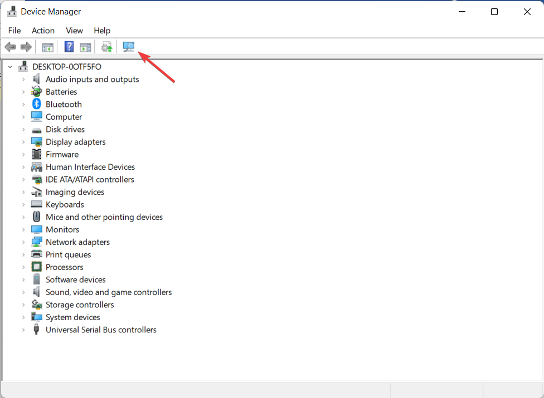Toggle the action pane toolbar icon
Screen dimensions: 544x398
pyautogui.click(x=85, y=47)
